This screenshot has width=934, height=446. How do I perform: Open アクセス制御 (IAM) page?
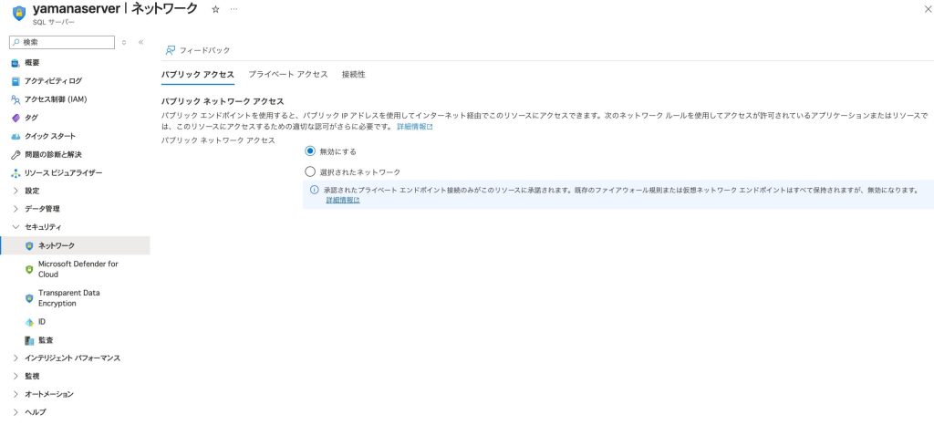pyautogui.click(x=56, y=99)
